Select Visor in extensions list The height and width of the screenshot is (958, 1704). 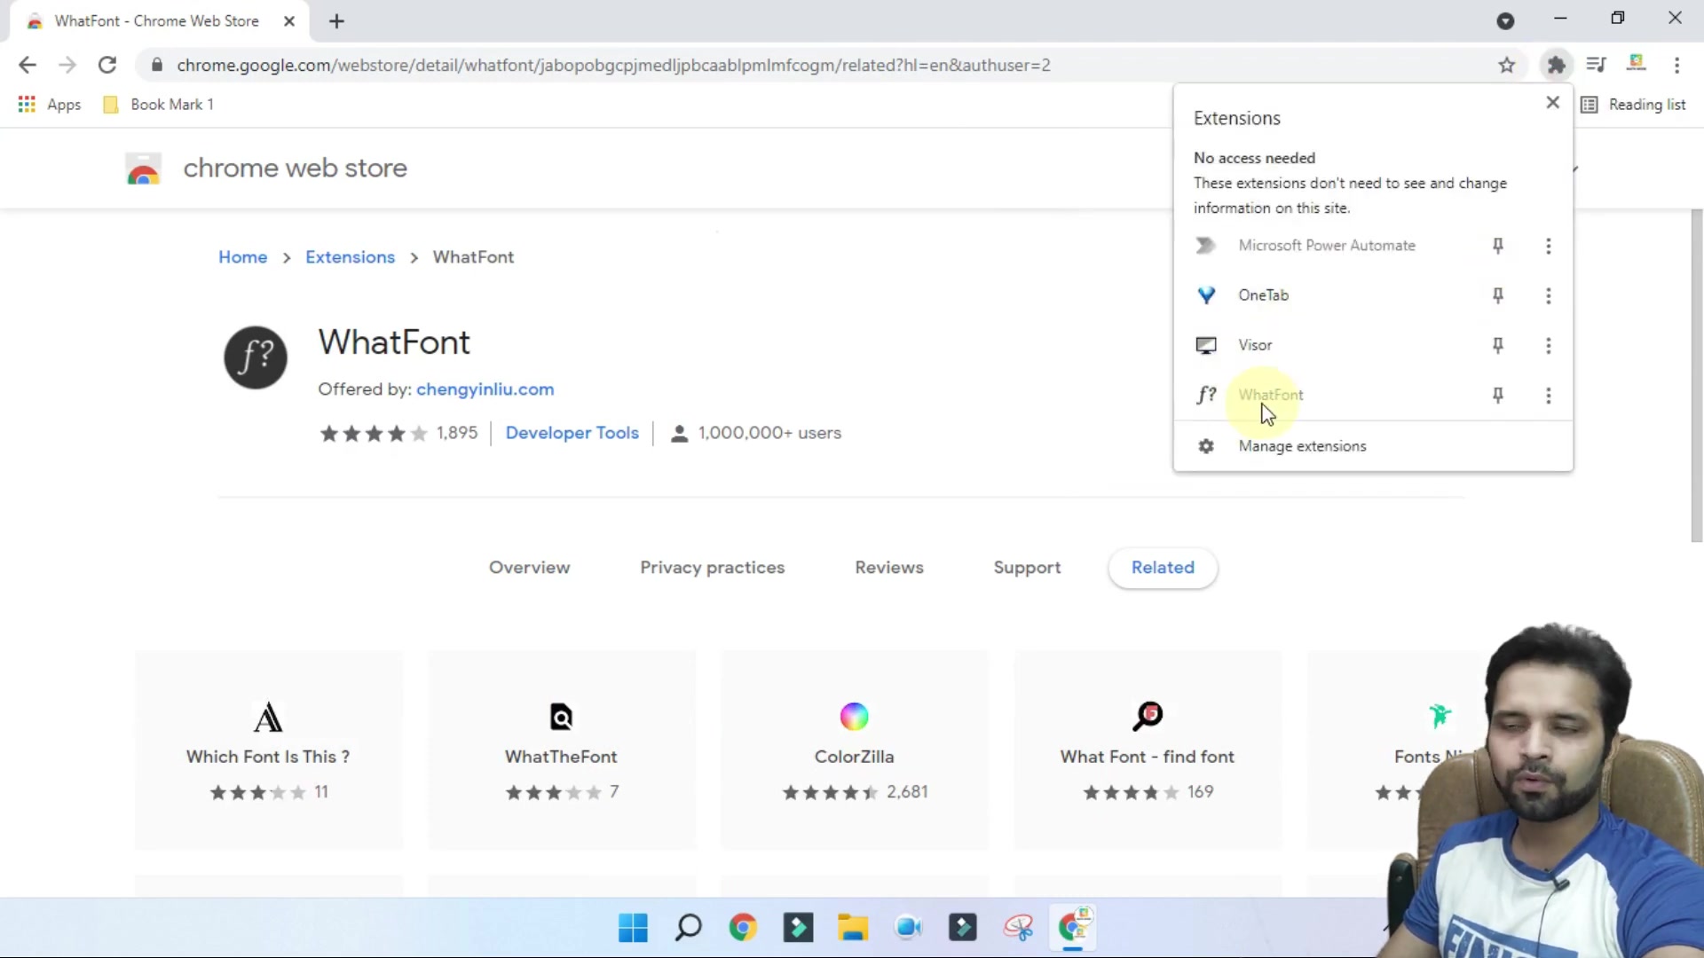pos(1255,345)
